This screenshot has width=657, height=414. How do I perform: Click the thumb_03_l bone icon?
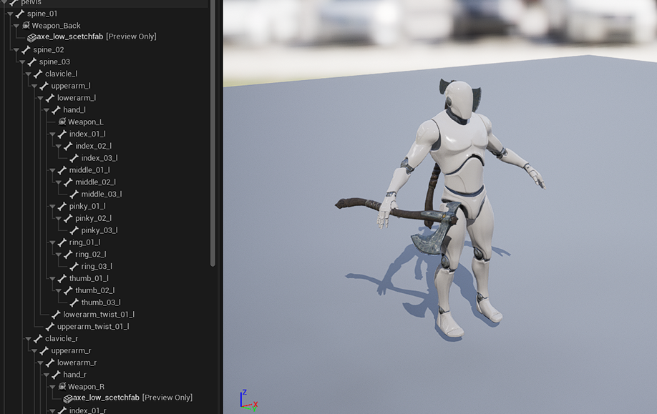pyautogui.click(x=74, y=302)
